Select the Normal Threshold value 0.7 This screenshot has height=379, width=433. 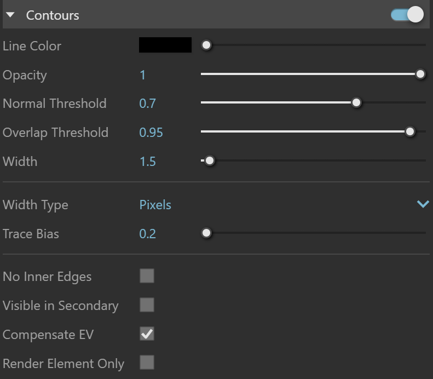pyautogui.click(x=147, y=104)
